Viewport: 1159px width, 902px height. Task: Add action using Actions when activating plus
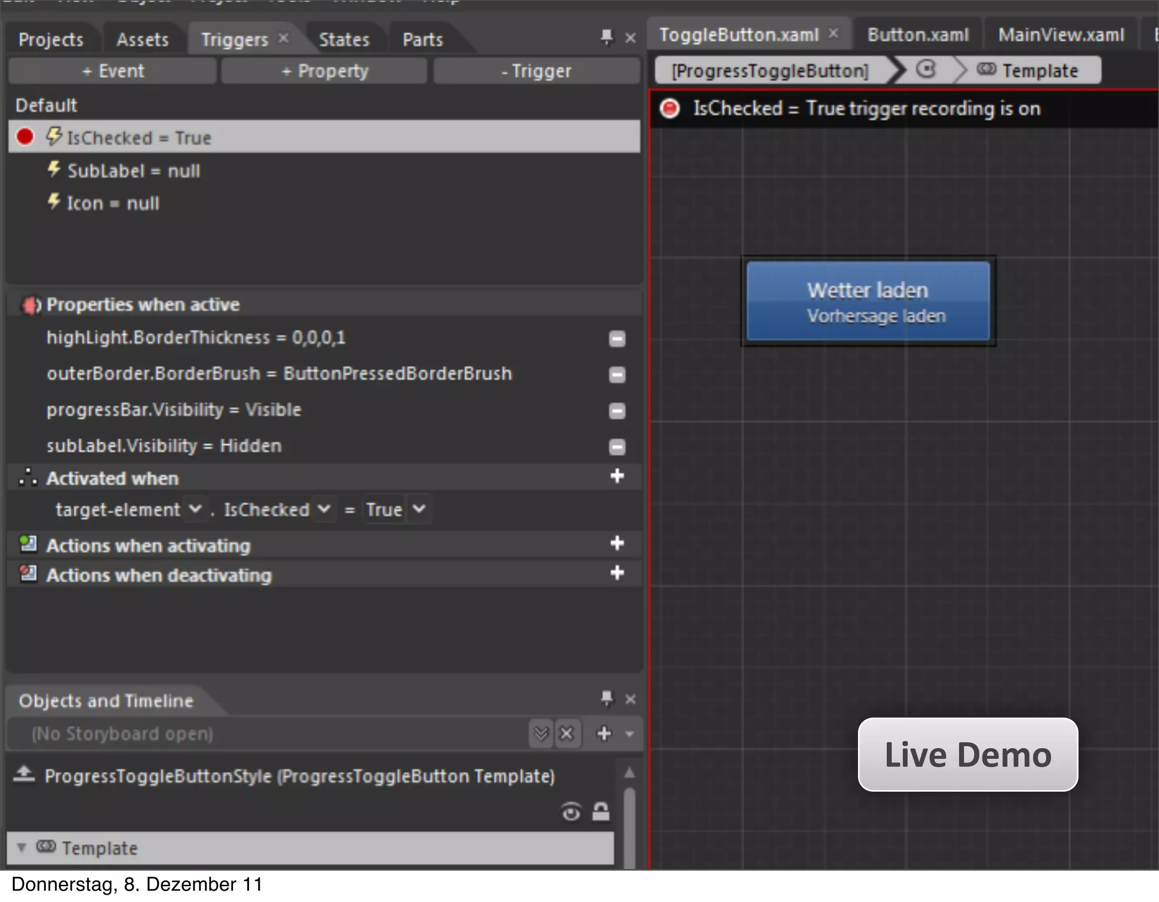pyautogui.click(x=617, y=544)
